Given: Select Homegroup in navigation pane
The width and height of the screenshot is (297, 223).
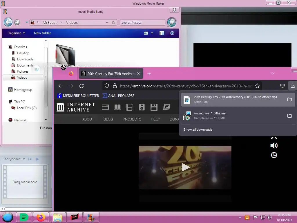Looking at the screenshot, I should (23, 89).
